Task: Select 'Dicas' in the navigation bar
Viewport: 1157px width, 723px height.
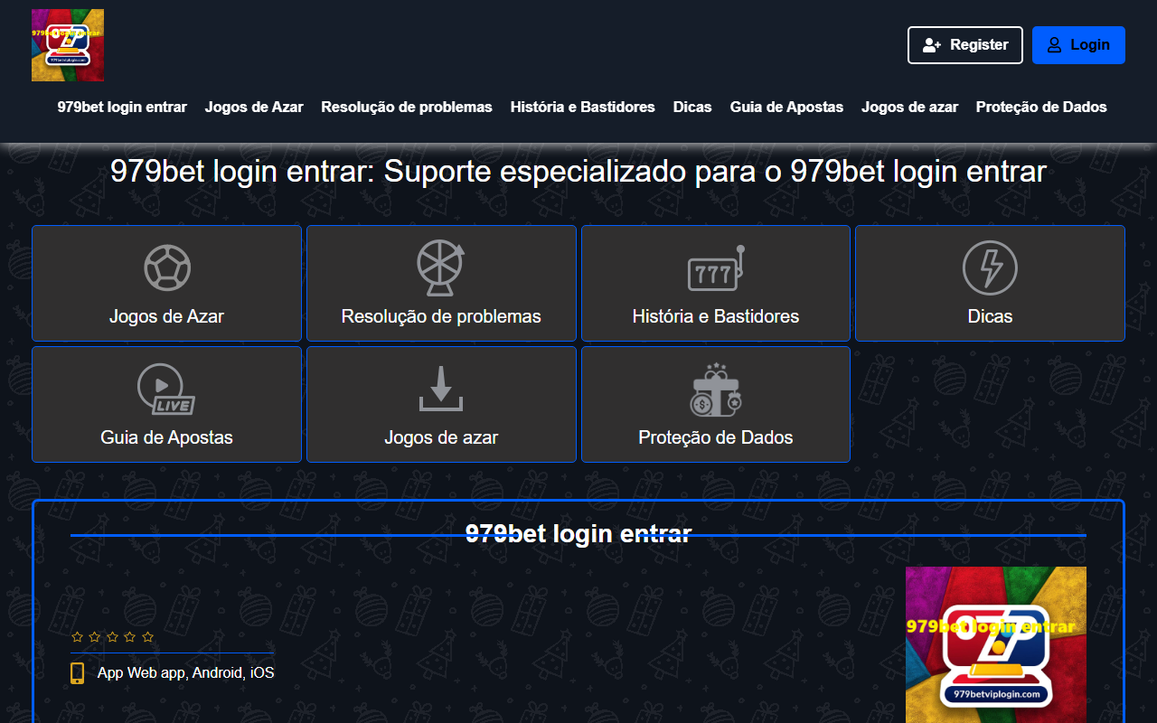Action: 692,107
